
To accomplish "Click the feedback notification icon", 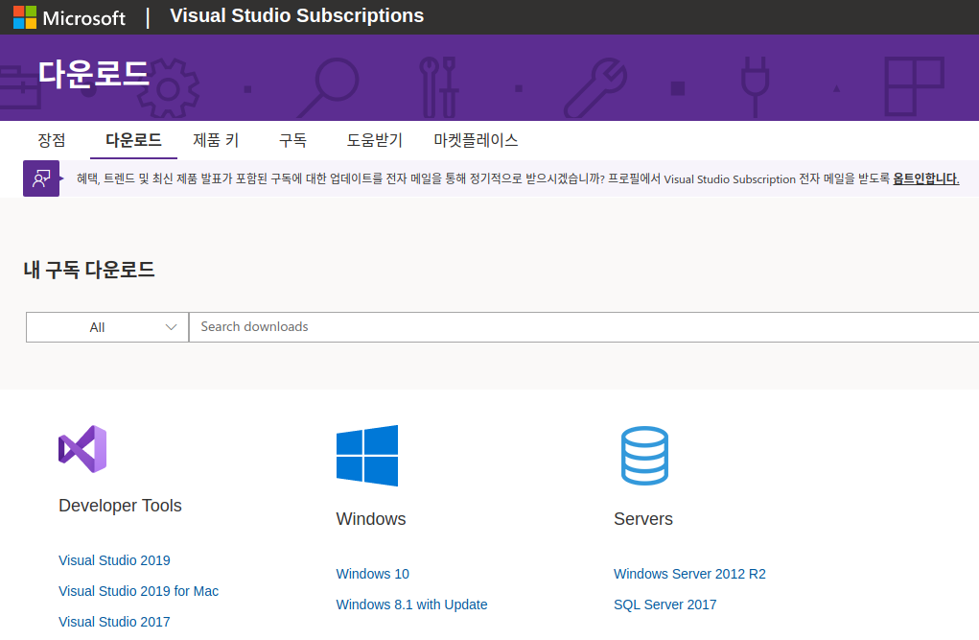I will (x=41, y=178).
